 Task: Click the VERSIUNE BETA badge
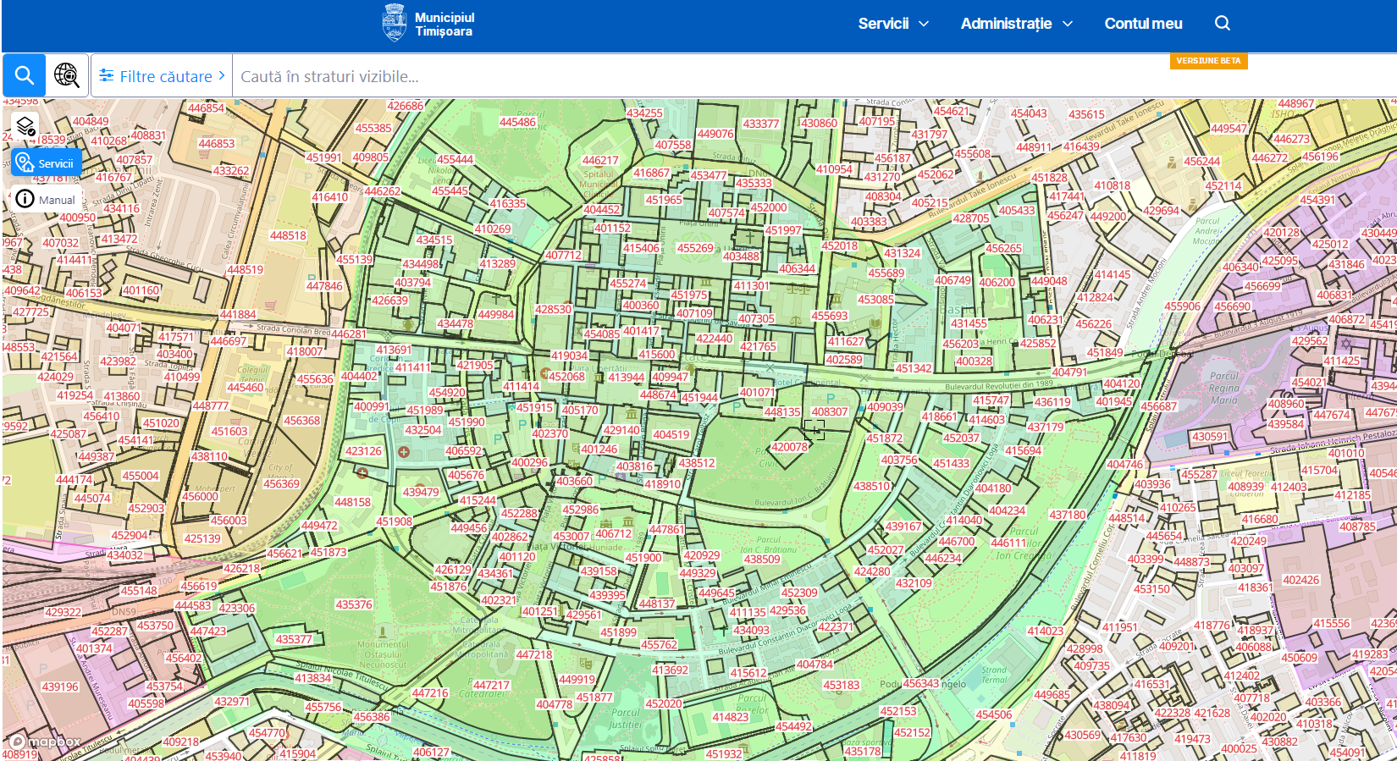pyautogui.click(x=1208, y=61)
